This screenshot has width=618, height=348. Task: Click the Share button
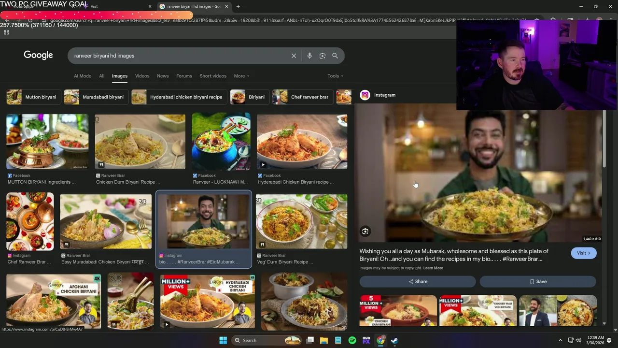(x=418, y=282)
